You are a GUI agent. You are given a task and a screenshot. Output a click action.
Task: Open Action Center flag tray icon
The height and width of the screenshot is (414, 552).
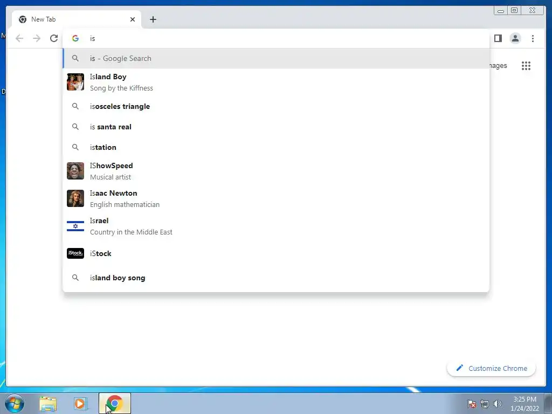point(472,404)
